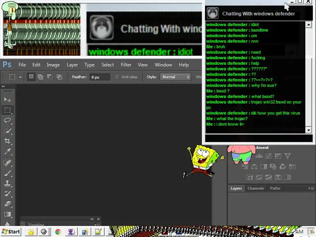Open the Type menu
Image resolution: width=316 pixels, height=237 pixels.
pos(90,65)
